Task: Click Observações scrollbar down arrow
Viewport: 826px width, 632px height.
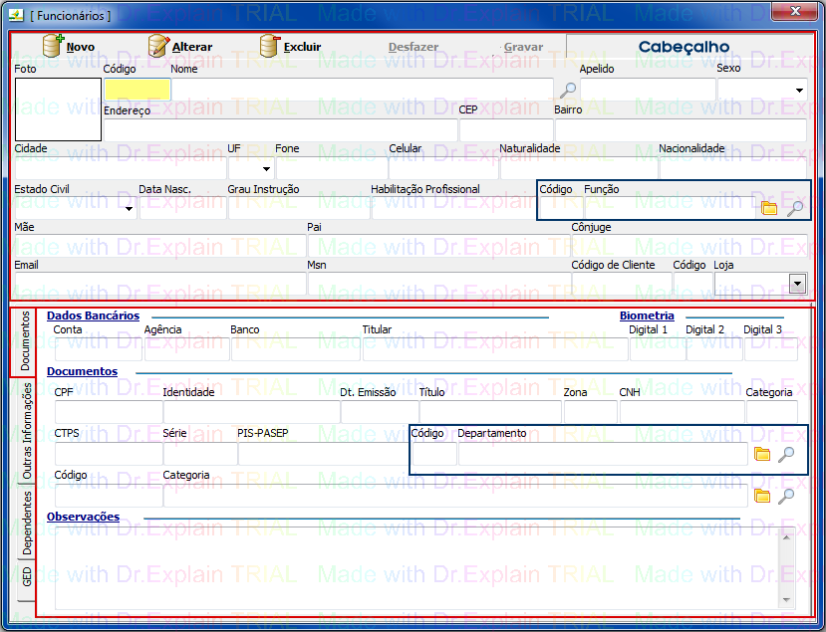Action: (x=788, y=600)
